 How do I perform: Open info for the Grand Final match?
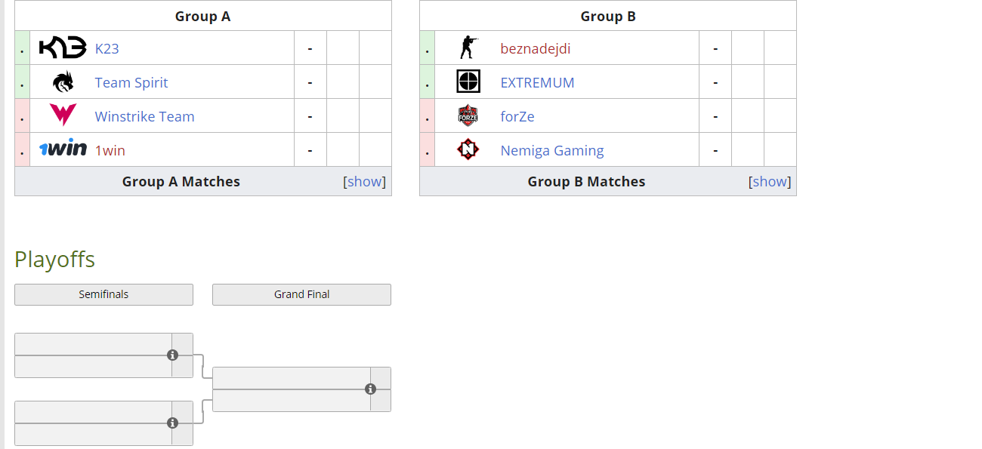370,389
